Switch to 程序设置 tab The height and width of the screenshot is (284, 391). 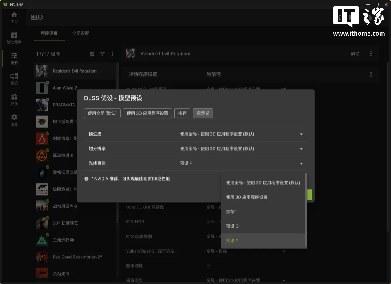(x=49, y=33)
